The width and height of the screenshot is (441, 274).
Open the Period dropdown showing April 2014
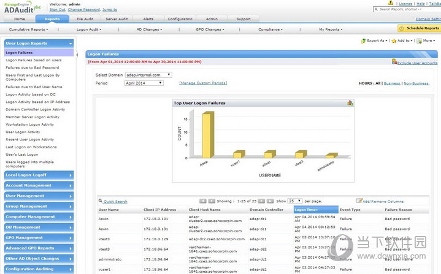pos(144,83)
